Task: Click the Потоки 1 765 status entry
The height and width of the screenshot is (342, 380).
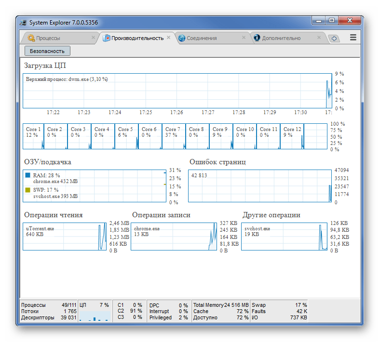Action: (x=49, y=311)
